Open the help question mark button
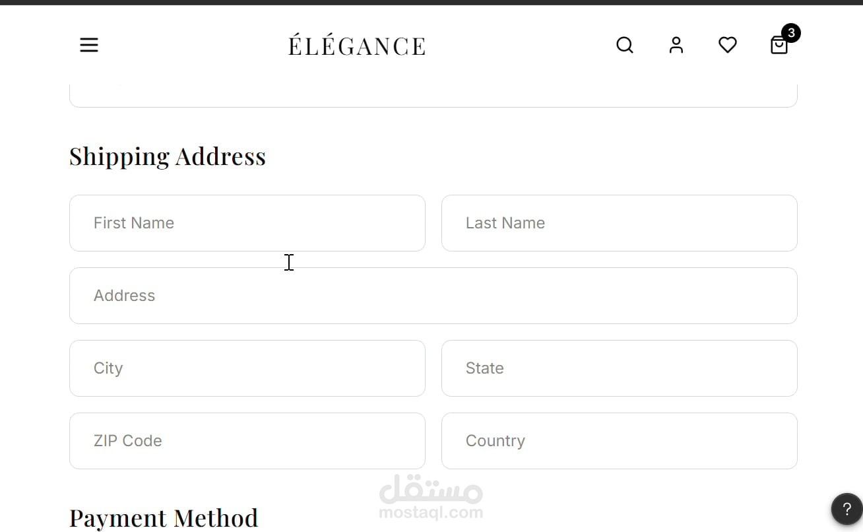 click(x=847, y=509)
